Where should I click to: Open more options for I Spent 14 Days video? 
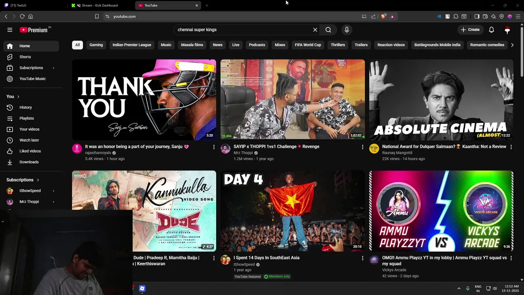(362, 258)
